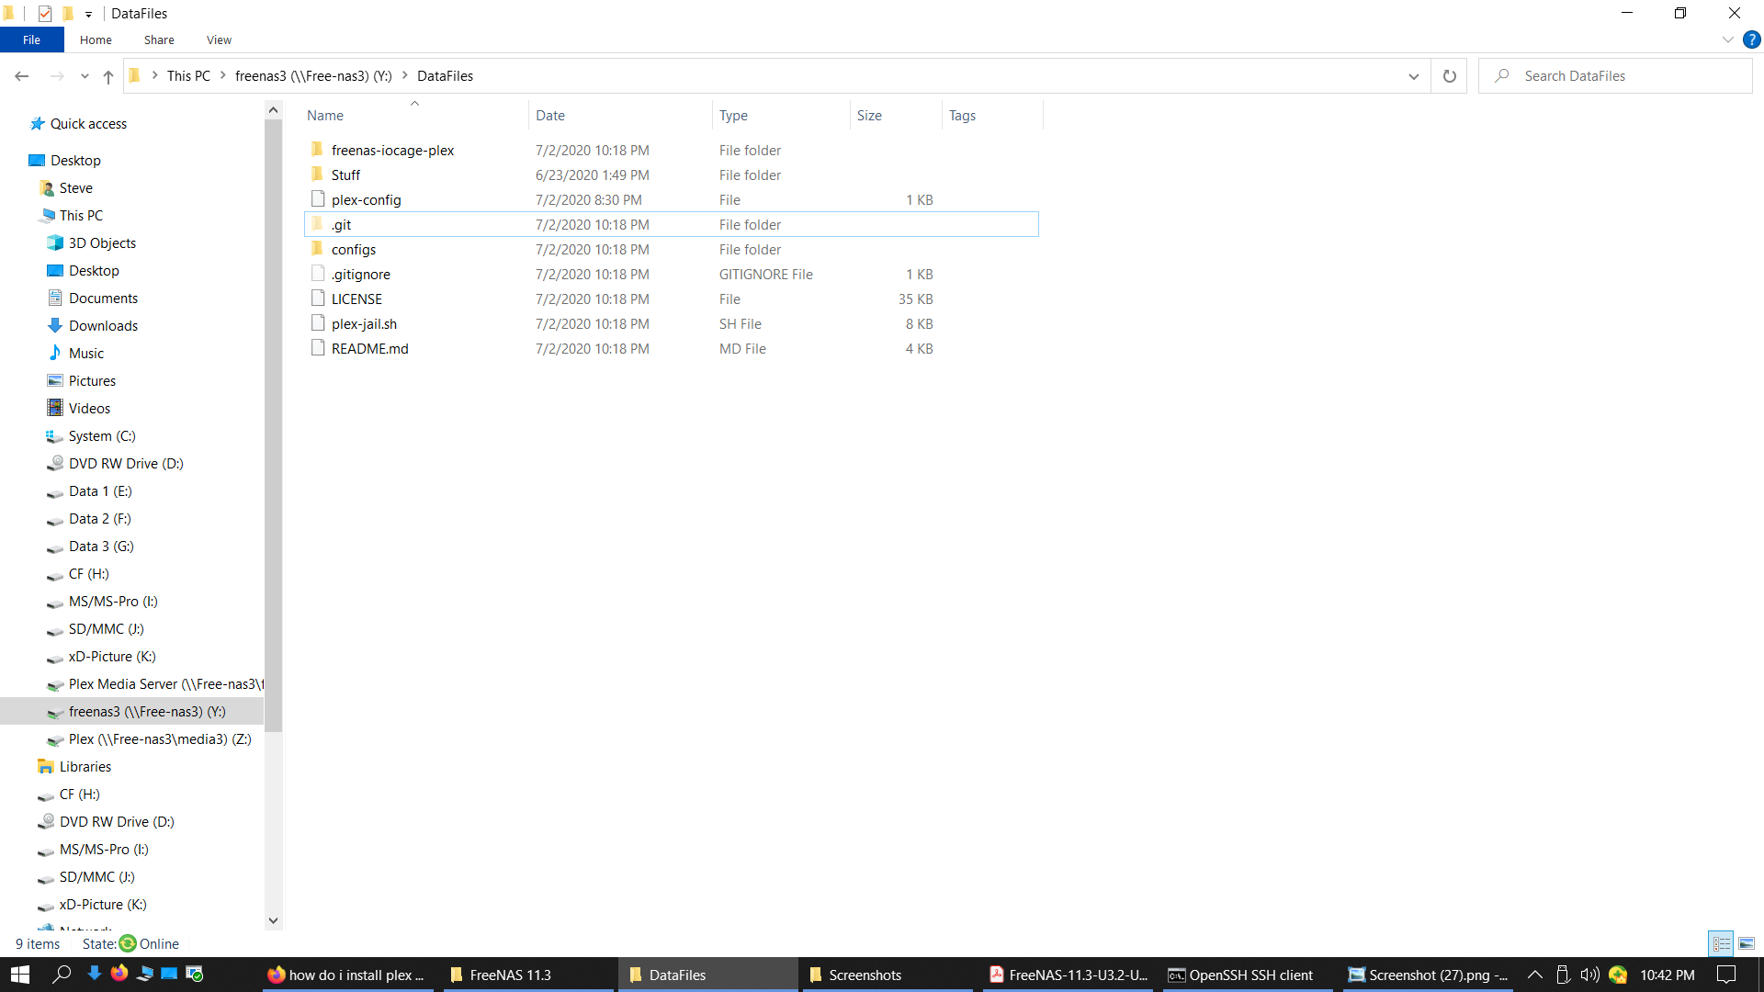The height and width of the screenshot is (992, 1764).
Task: Open the freenas-iocage-plex folder icon
Action: 318,150
